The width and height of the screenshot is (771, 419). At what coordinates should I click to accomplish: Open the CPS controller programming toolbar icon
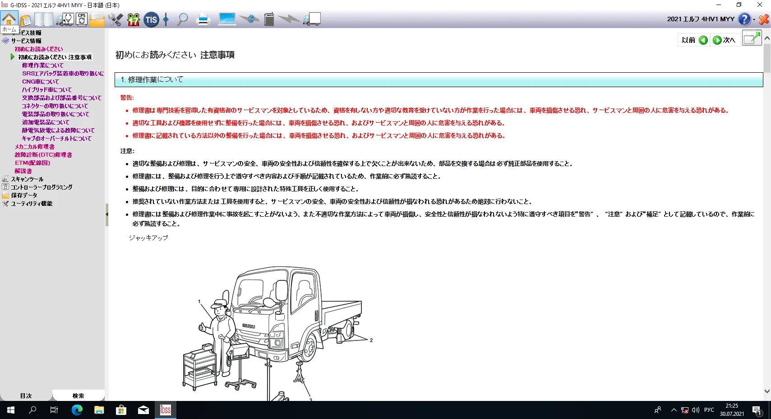(82, 19)
